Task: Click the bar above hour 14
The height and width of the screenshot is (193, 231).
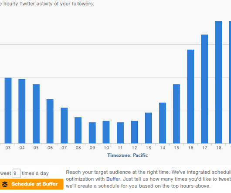Action: (x=163, y=123)
